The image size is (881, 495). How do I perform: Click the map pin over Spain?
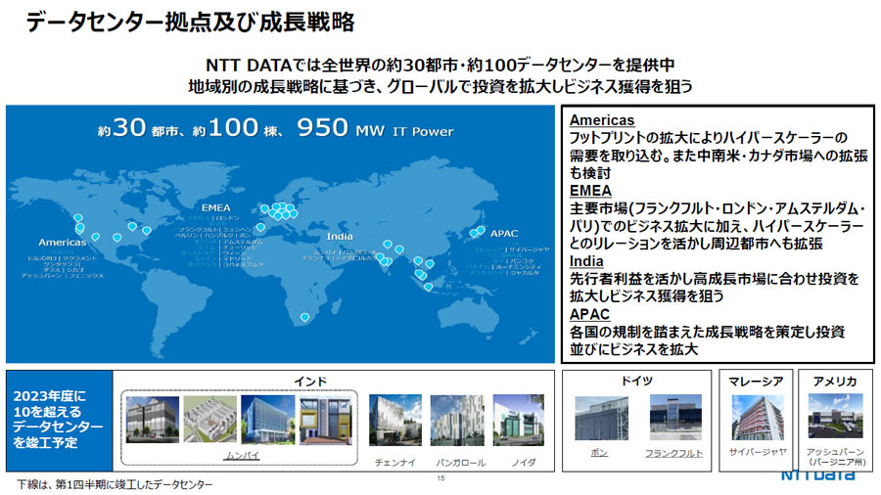pos(260,227)
